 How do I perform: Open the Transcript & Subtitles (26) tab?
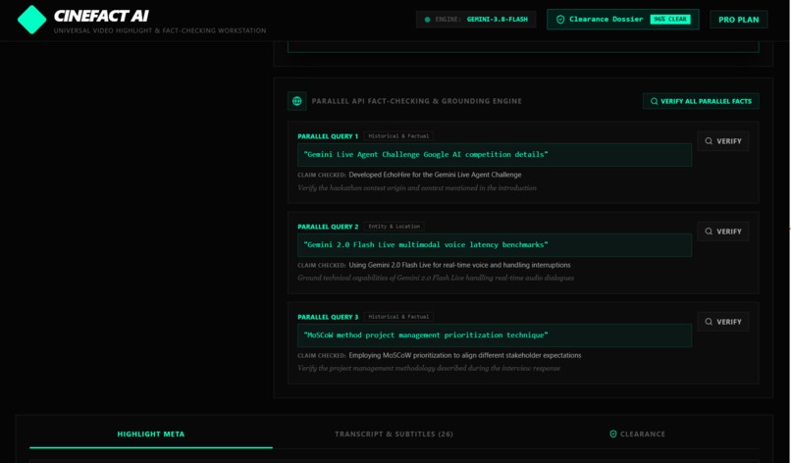point(394,434)
